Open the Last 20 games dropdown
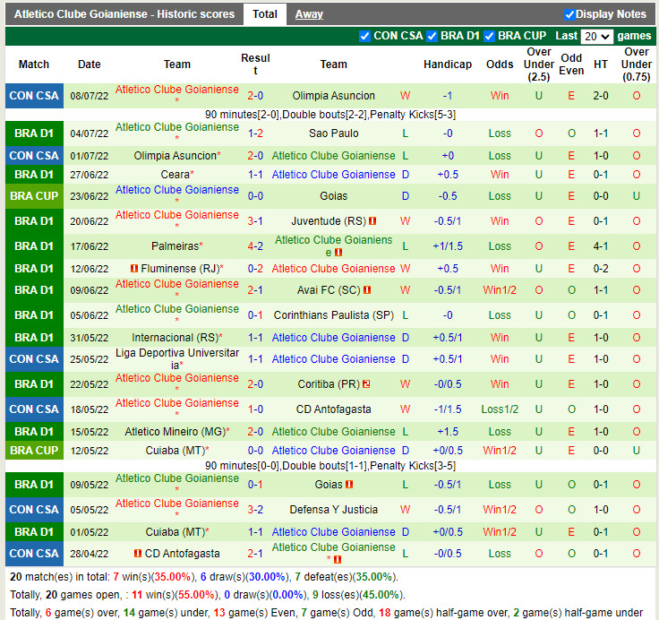 (596, 36)
